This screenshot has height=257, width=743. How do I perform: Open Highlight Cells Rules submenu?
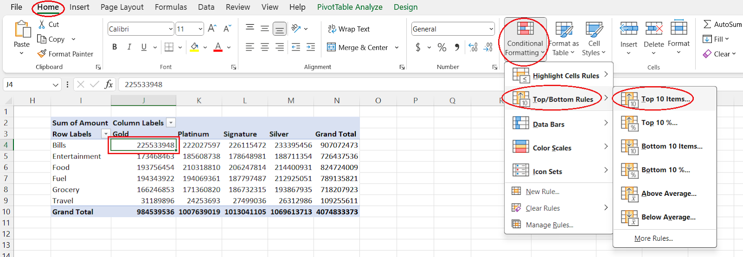coord(559,76)
